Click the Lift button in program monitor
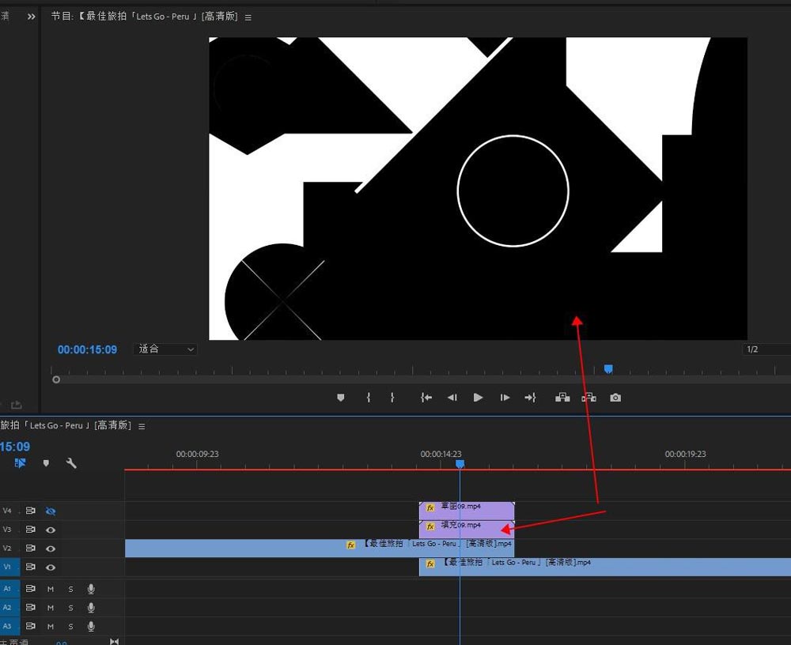The width and height of the screenshot is (791, 645). click(x=562, y=398)
